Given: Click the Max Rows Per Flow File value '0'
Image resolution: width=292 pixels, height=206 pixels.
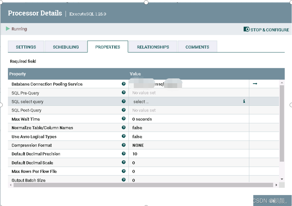Looking at the screenshot, I should (x=133, y=171).
